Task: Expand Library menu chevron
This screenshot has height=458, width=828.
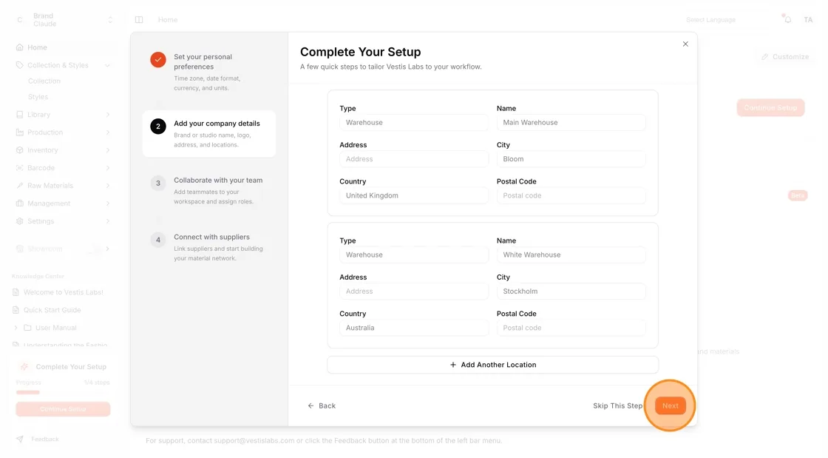Action: pyautogui.click(x=108, y=115)
